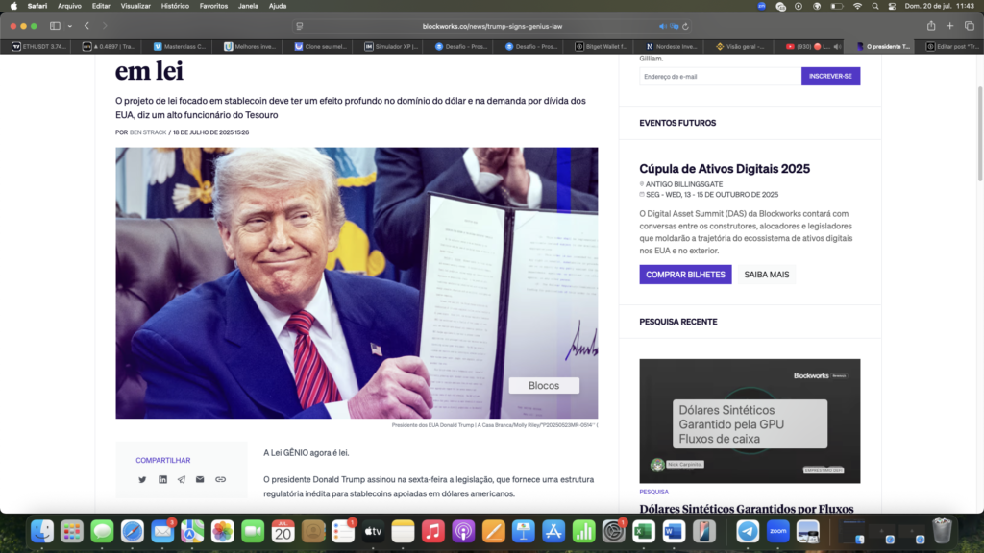Launch Photos from the Dock
Viewport: 984px width, 553px height.
(223, 532)
